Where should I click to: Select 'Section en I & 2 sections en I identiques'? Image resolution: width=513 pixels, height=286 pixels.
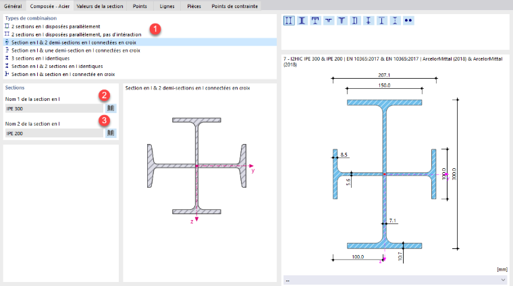pos(140,66)
